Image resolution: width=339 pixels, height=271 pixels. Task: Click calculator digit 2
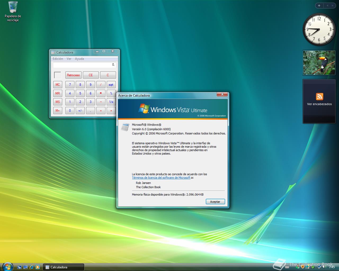80,102
